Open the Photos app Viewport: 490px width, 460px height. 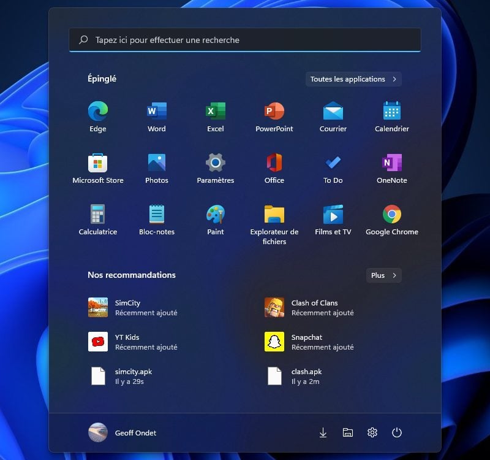pos(157,168)
